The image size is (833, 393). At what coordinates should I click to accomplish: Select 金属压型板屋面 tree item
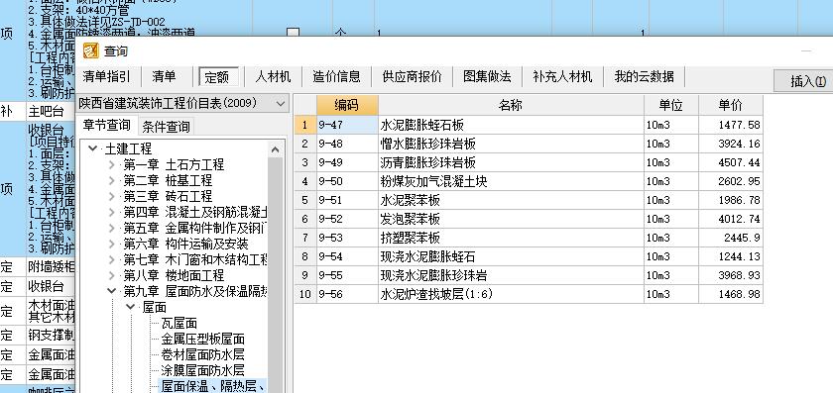coord(203,339)
